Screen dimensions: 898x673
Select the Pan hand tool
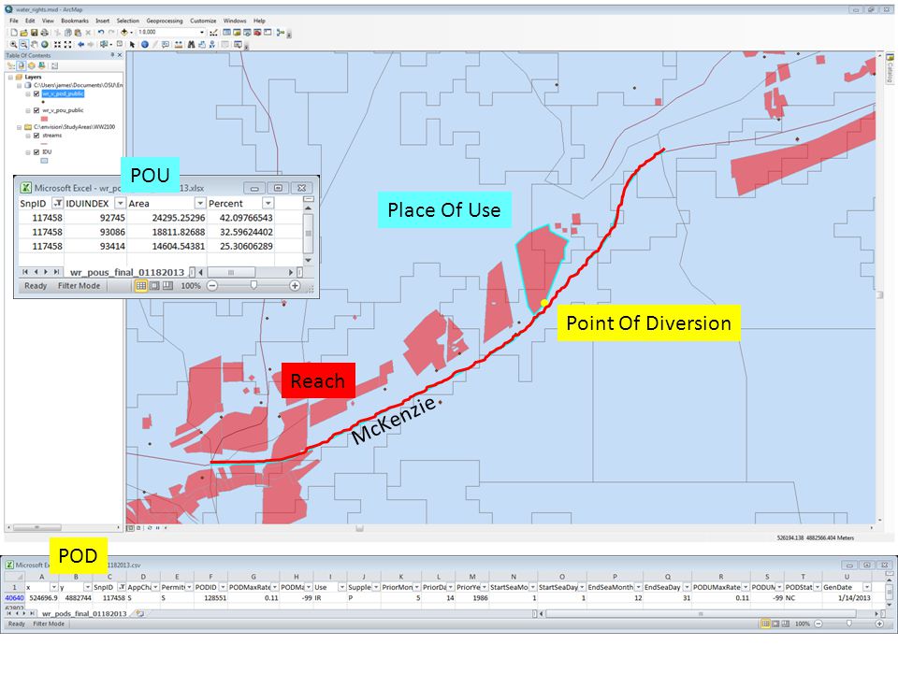pos(35,45)
